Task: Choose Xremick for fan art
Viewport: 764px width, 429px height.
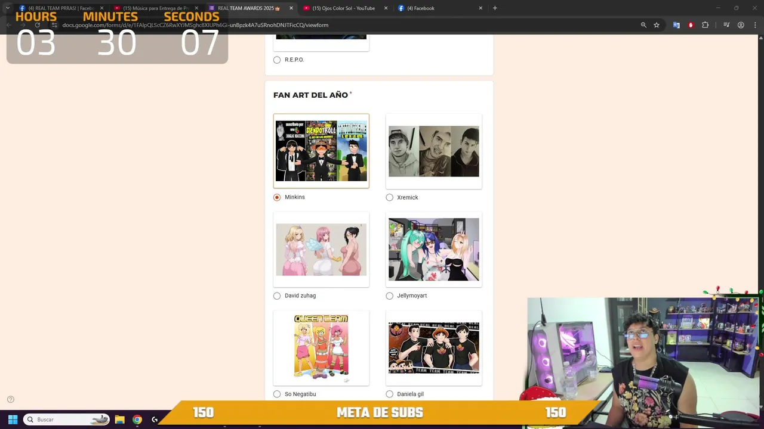Action: coord(390,197)
